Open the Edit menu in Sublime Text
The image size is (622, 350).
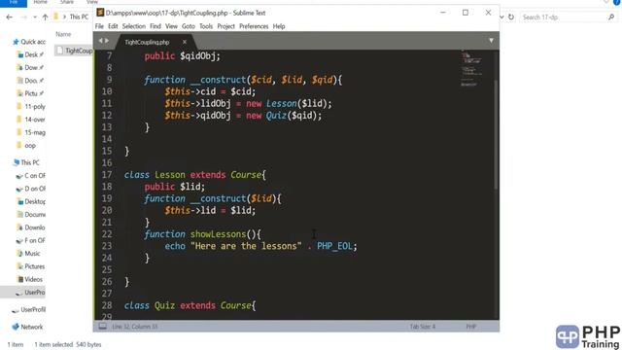(x=113, y=26)
